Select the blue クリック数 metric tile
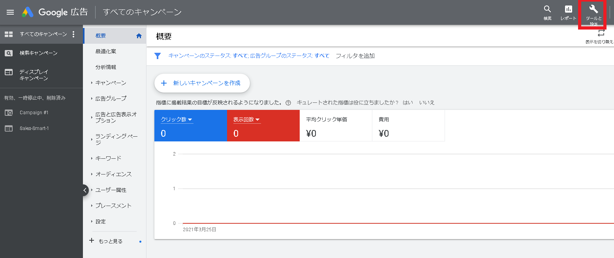 click(x=191, y=126)
